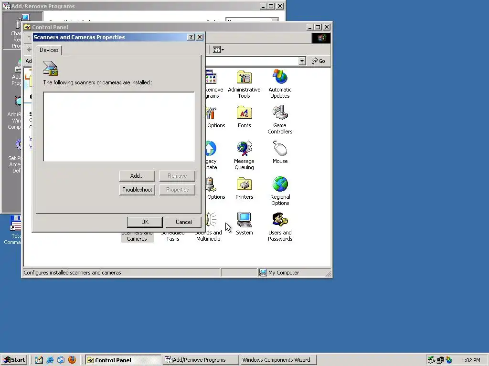Click the safely remove hardware tray icon
489x366 pixels.
(431, 360)
